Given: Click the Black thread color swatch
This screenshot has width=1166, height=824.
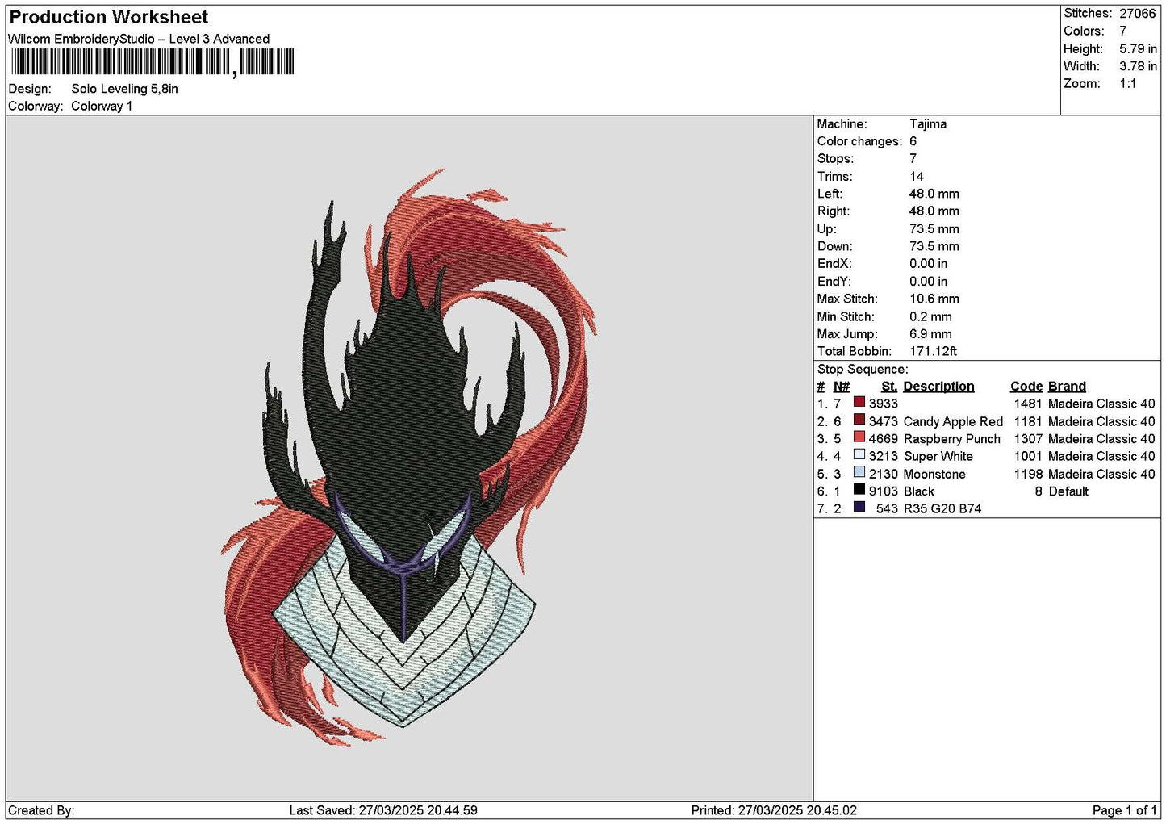Looking at the screenshot, I should coord(859,489).
